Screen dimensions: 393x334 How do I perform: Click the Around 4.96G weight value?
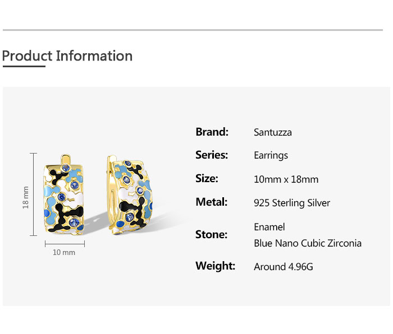[x=283, y=267]
